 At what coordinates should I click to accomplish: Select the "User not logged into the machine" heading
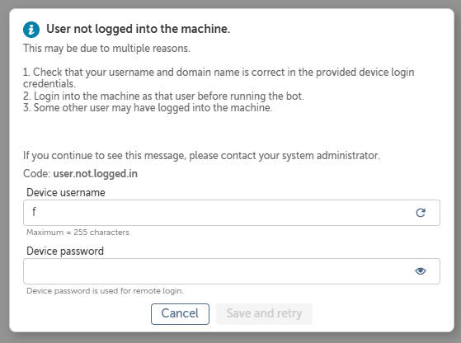139,29
